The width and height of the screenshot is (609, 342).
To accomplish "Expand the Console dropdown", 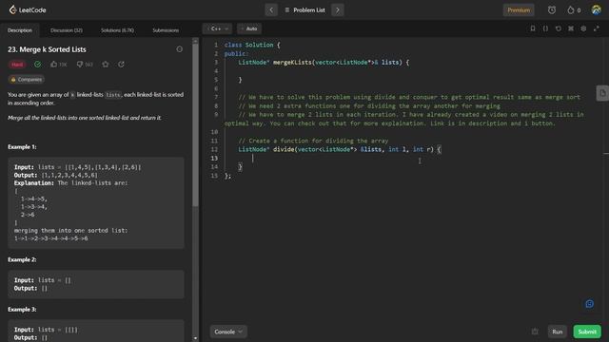I will point(228,332).
